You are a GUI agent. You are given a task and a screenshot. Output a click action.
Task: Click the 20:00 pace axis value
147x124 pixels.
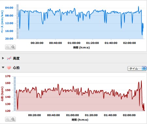click(x=9, y=39)
